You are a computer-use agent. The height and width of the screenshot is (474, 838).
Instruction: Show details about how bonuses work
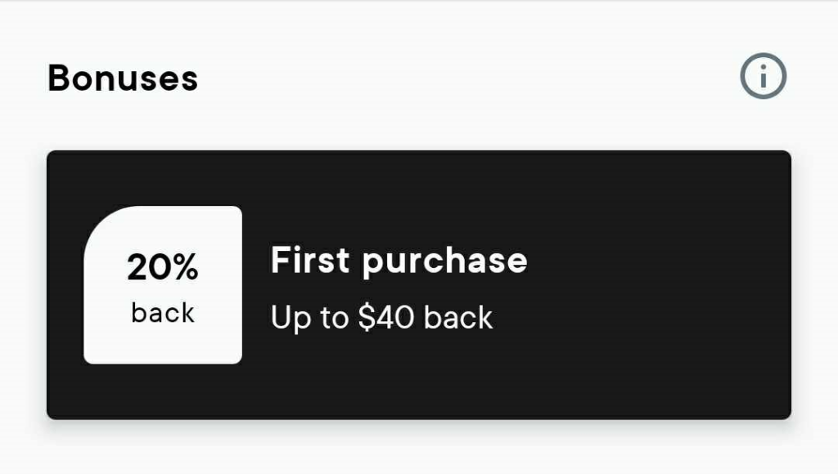point(764,76)
